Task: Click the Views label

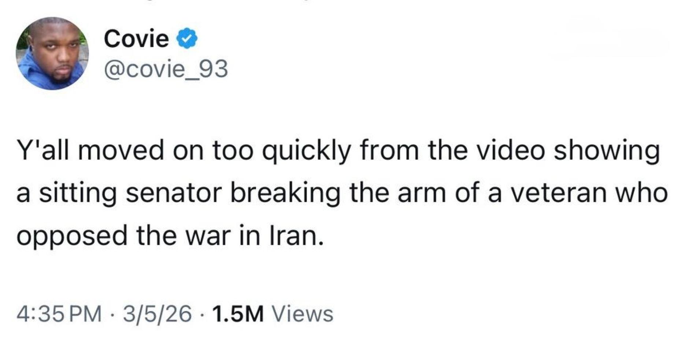Action: point(301,314)
